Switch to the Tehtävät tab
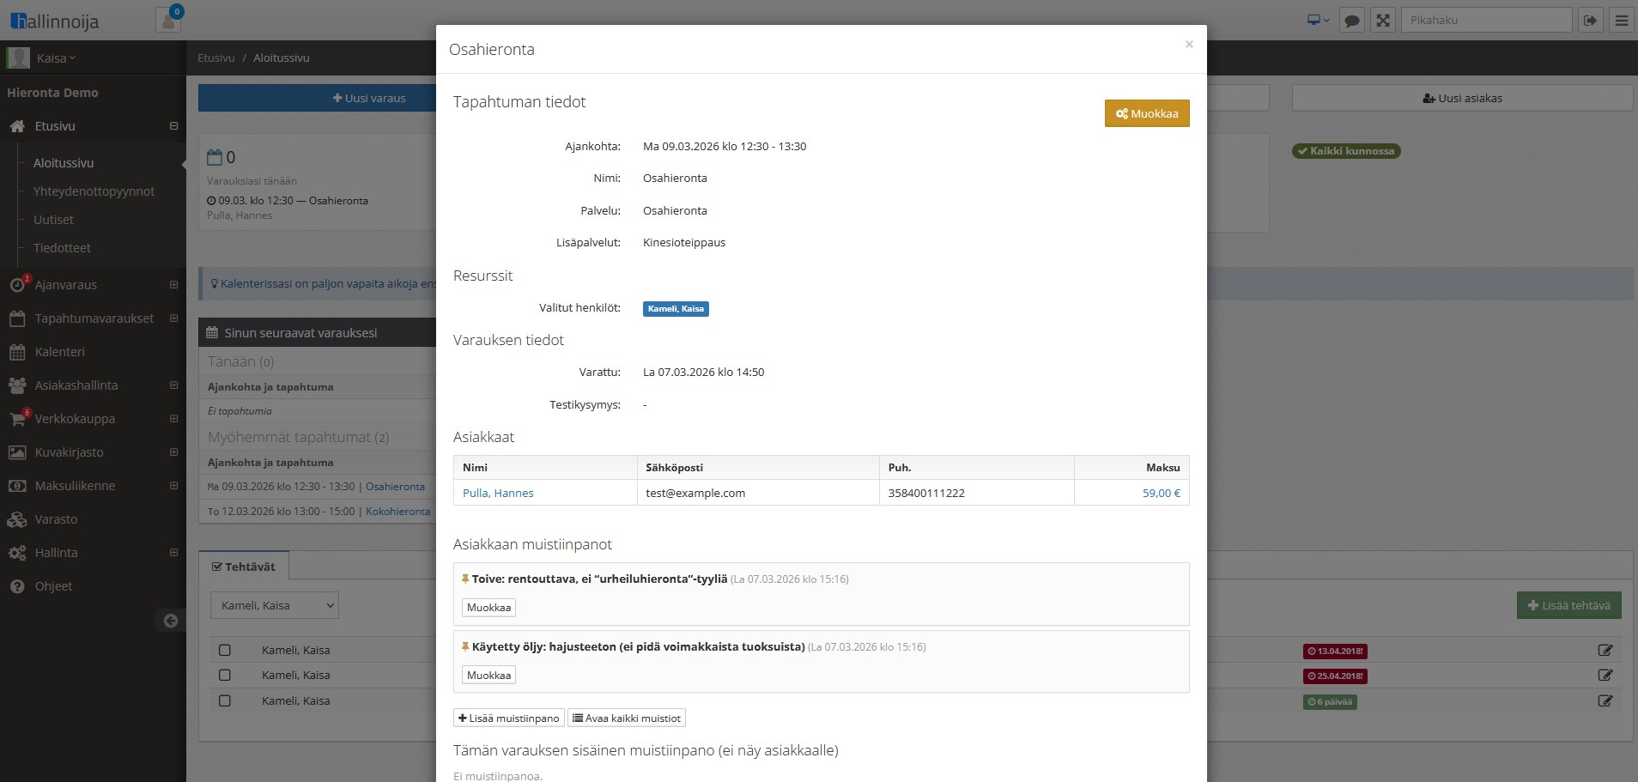The height and width of the screenshot is (782, 1638). (x=244, y=567)
